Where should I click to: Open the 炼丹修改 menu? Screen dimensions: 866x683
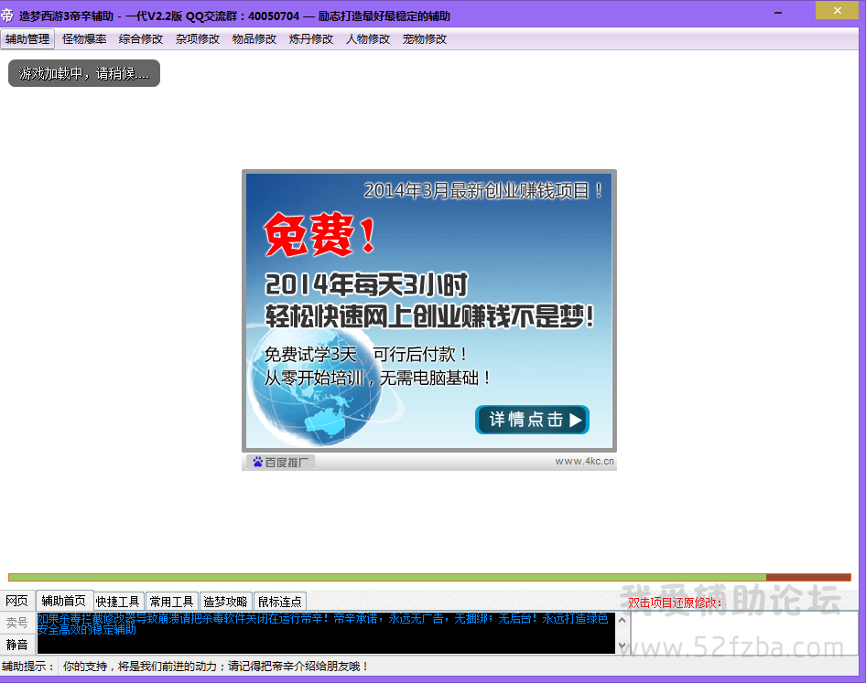311,39
